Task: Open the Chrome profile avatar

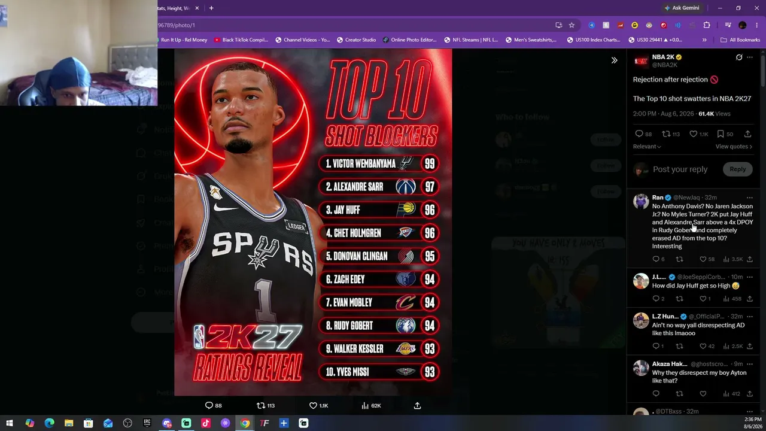Action: 743,25
